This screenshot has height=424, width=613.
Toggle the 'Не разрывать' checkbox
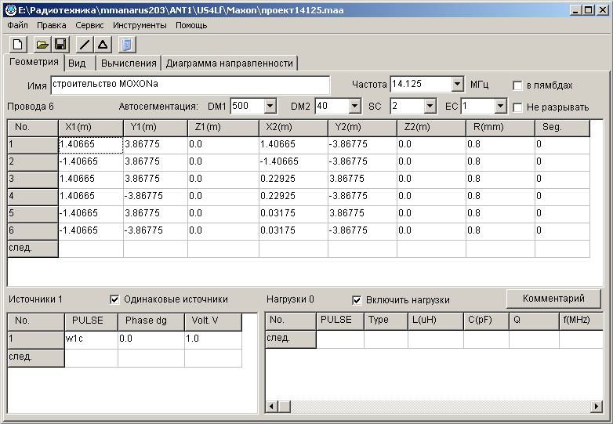(x=517, y=107)
